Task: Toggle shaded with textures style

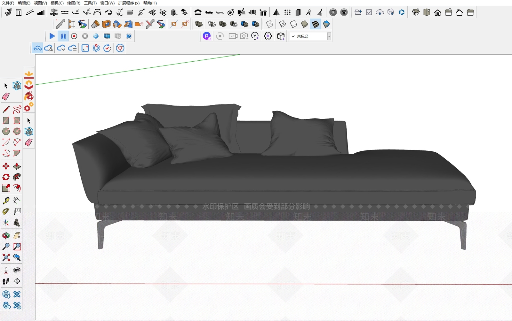Action: click(x=316, y=24)
